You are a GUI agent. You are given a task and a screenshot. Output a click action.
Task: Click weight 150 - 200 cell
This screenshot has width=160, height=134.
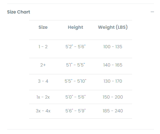(113, 97)
